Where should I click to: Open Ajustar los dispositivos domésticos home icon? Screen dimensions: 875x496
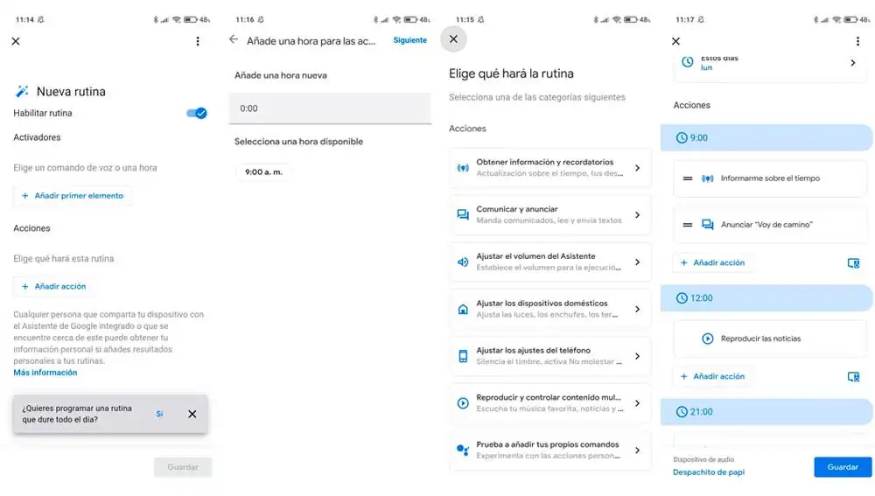(x=463, y=309)
